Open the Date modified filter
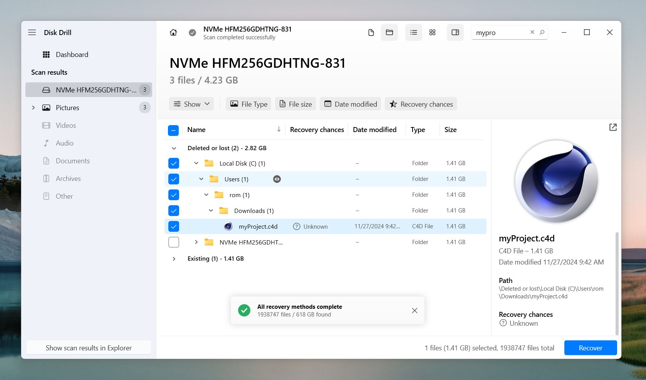Screen dimensions: 646x380 click(350, 104)
